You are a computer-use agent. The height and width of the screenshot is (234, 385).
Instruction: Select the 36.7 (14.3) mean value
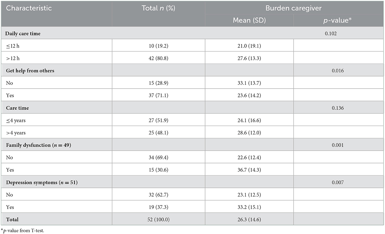coord(249,170)
